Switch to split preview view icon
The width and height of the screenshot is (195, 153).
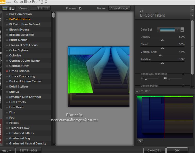coord(40,8)
